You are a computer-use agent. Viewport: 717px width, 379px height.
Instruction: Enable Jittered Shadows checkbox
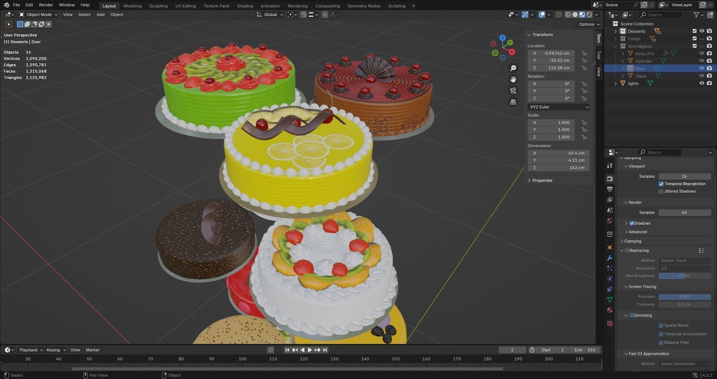point(661,191)
